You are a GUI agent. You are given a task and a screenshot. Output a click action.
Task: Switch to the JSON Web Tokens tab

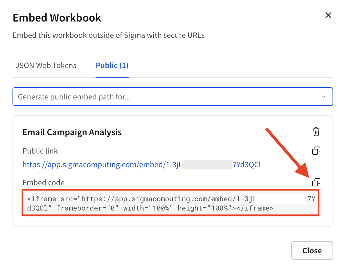[46, 65]
